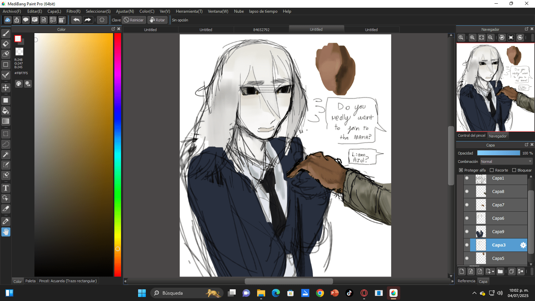Image resolution: width=535 pixels, height=301 pixels.
Task: Switch to the 84652792 document tab
Action: point(261,30)
